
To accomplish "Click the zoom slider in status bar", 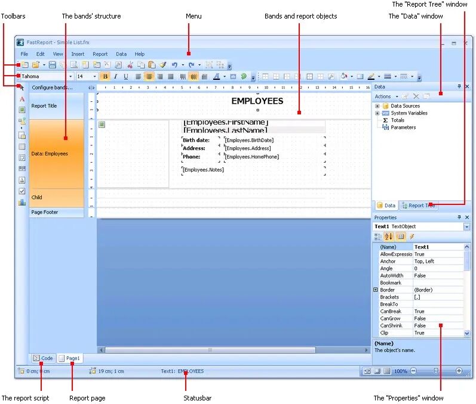I will coord(435,371).
